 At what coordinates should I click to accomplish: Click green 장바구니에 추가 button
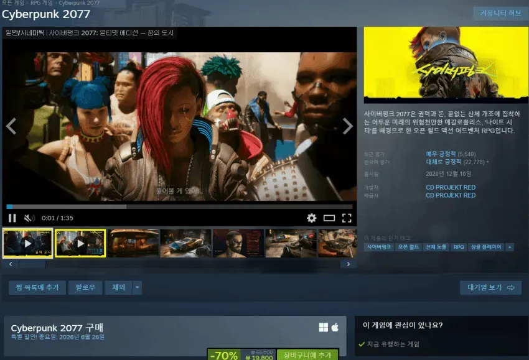coord(307,355)
